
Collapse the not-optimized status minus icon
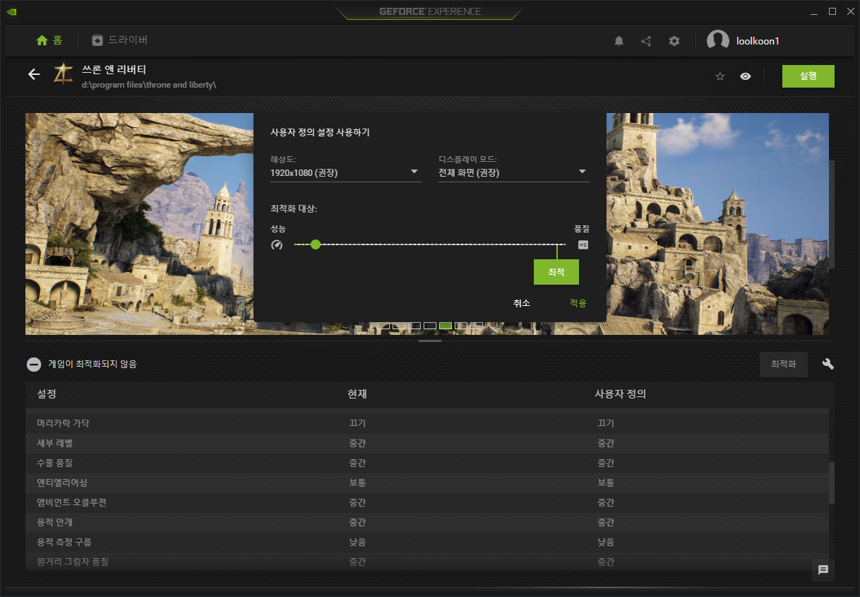(x=34, y=365)
